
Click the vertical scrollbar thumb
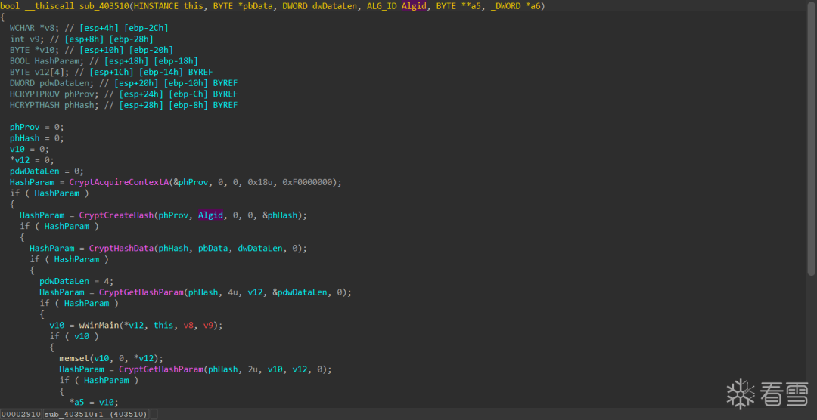[x=811, y=138]
